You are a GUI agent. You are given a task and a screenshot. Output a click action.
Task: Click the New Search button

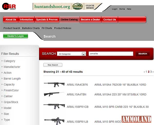point(53,65)
